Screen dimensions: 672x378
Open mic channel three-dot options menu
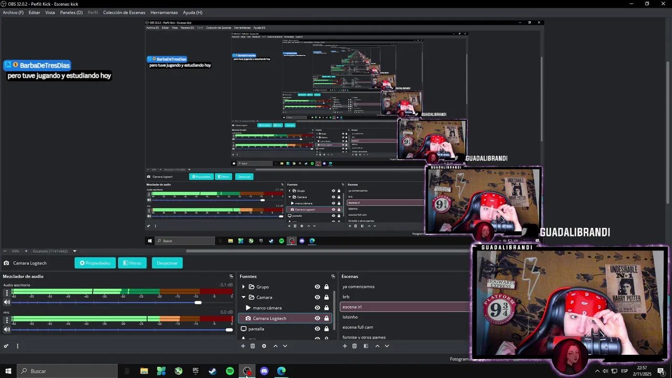pos(7,320)
